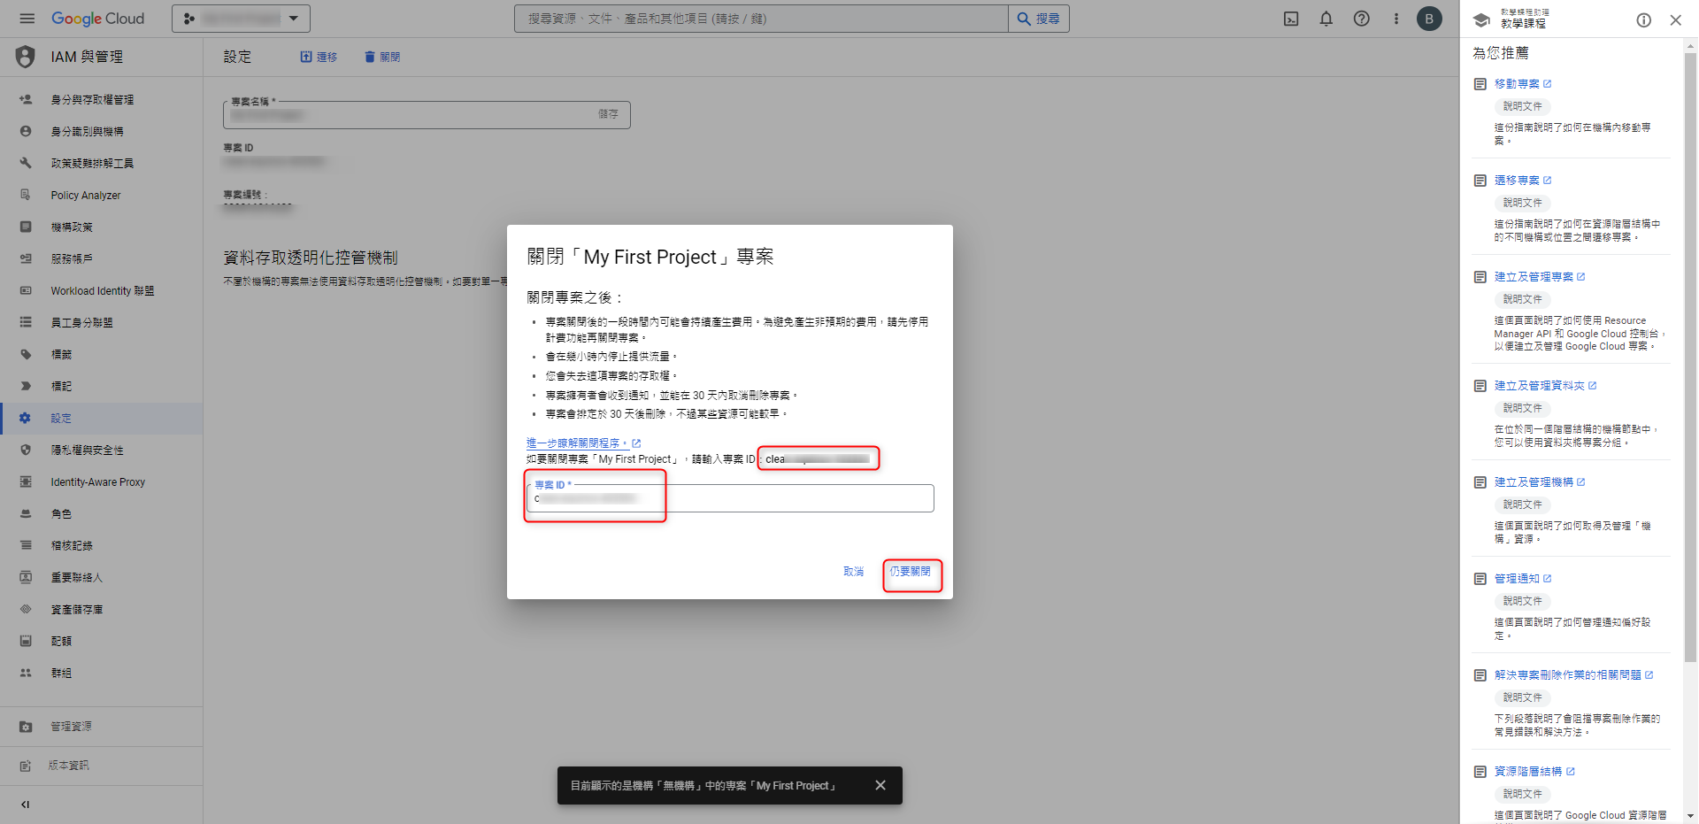Click 說明文件 chip under 管理通知
The width and height of the screenshot is (1699, 824).
tap(1522, 601)
